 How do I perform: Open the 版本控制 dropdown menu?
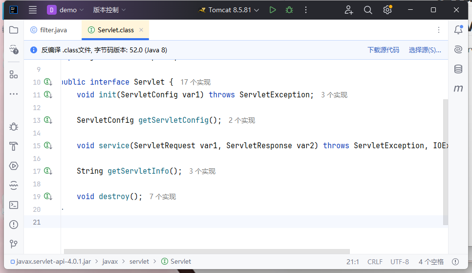(x=109, y=10)
